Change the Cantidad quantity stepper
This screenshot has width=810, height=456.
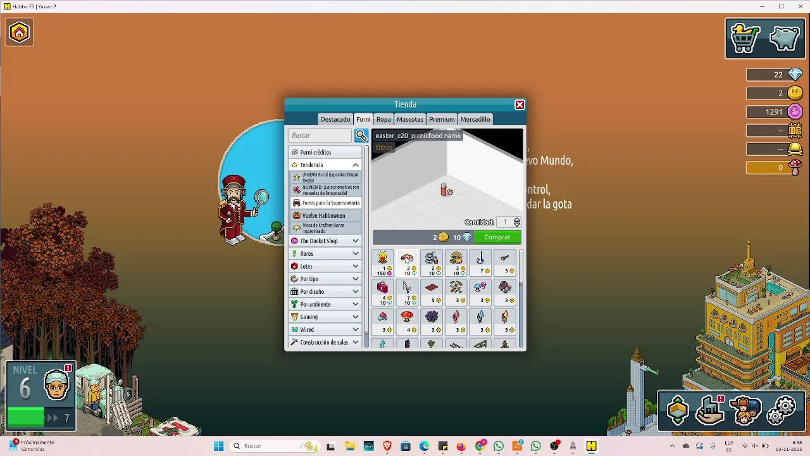click(x=517, y=222)
